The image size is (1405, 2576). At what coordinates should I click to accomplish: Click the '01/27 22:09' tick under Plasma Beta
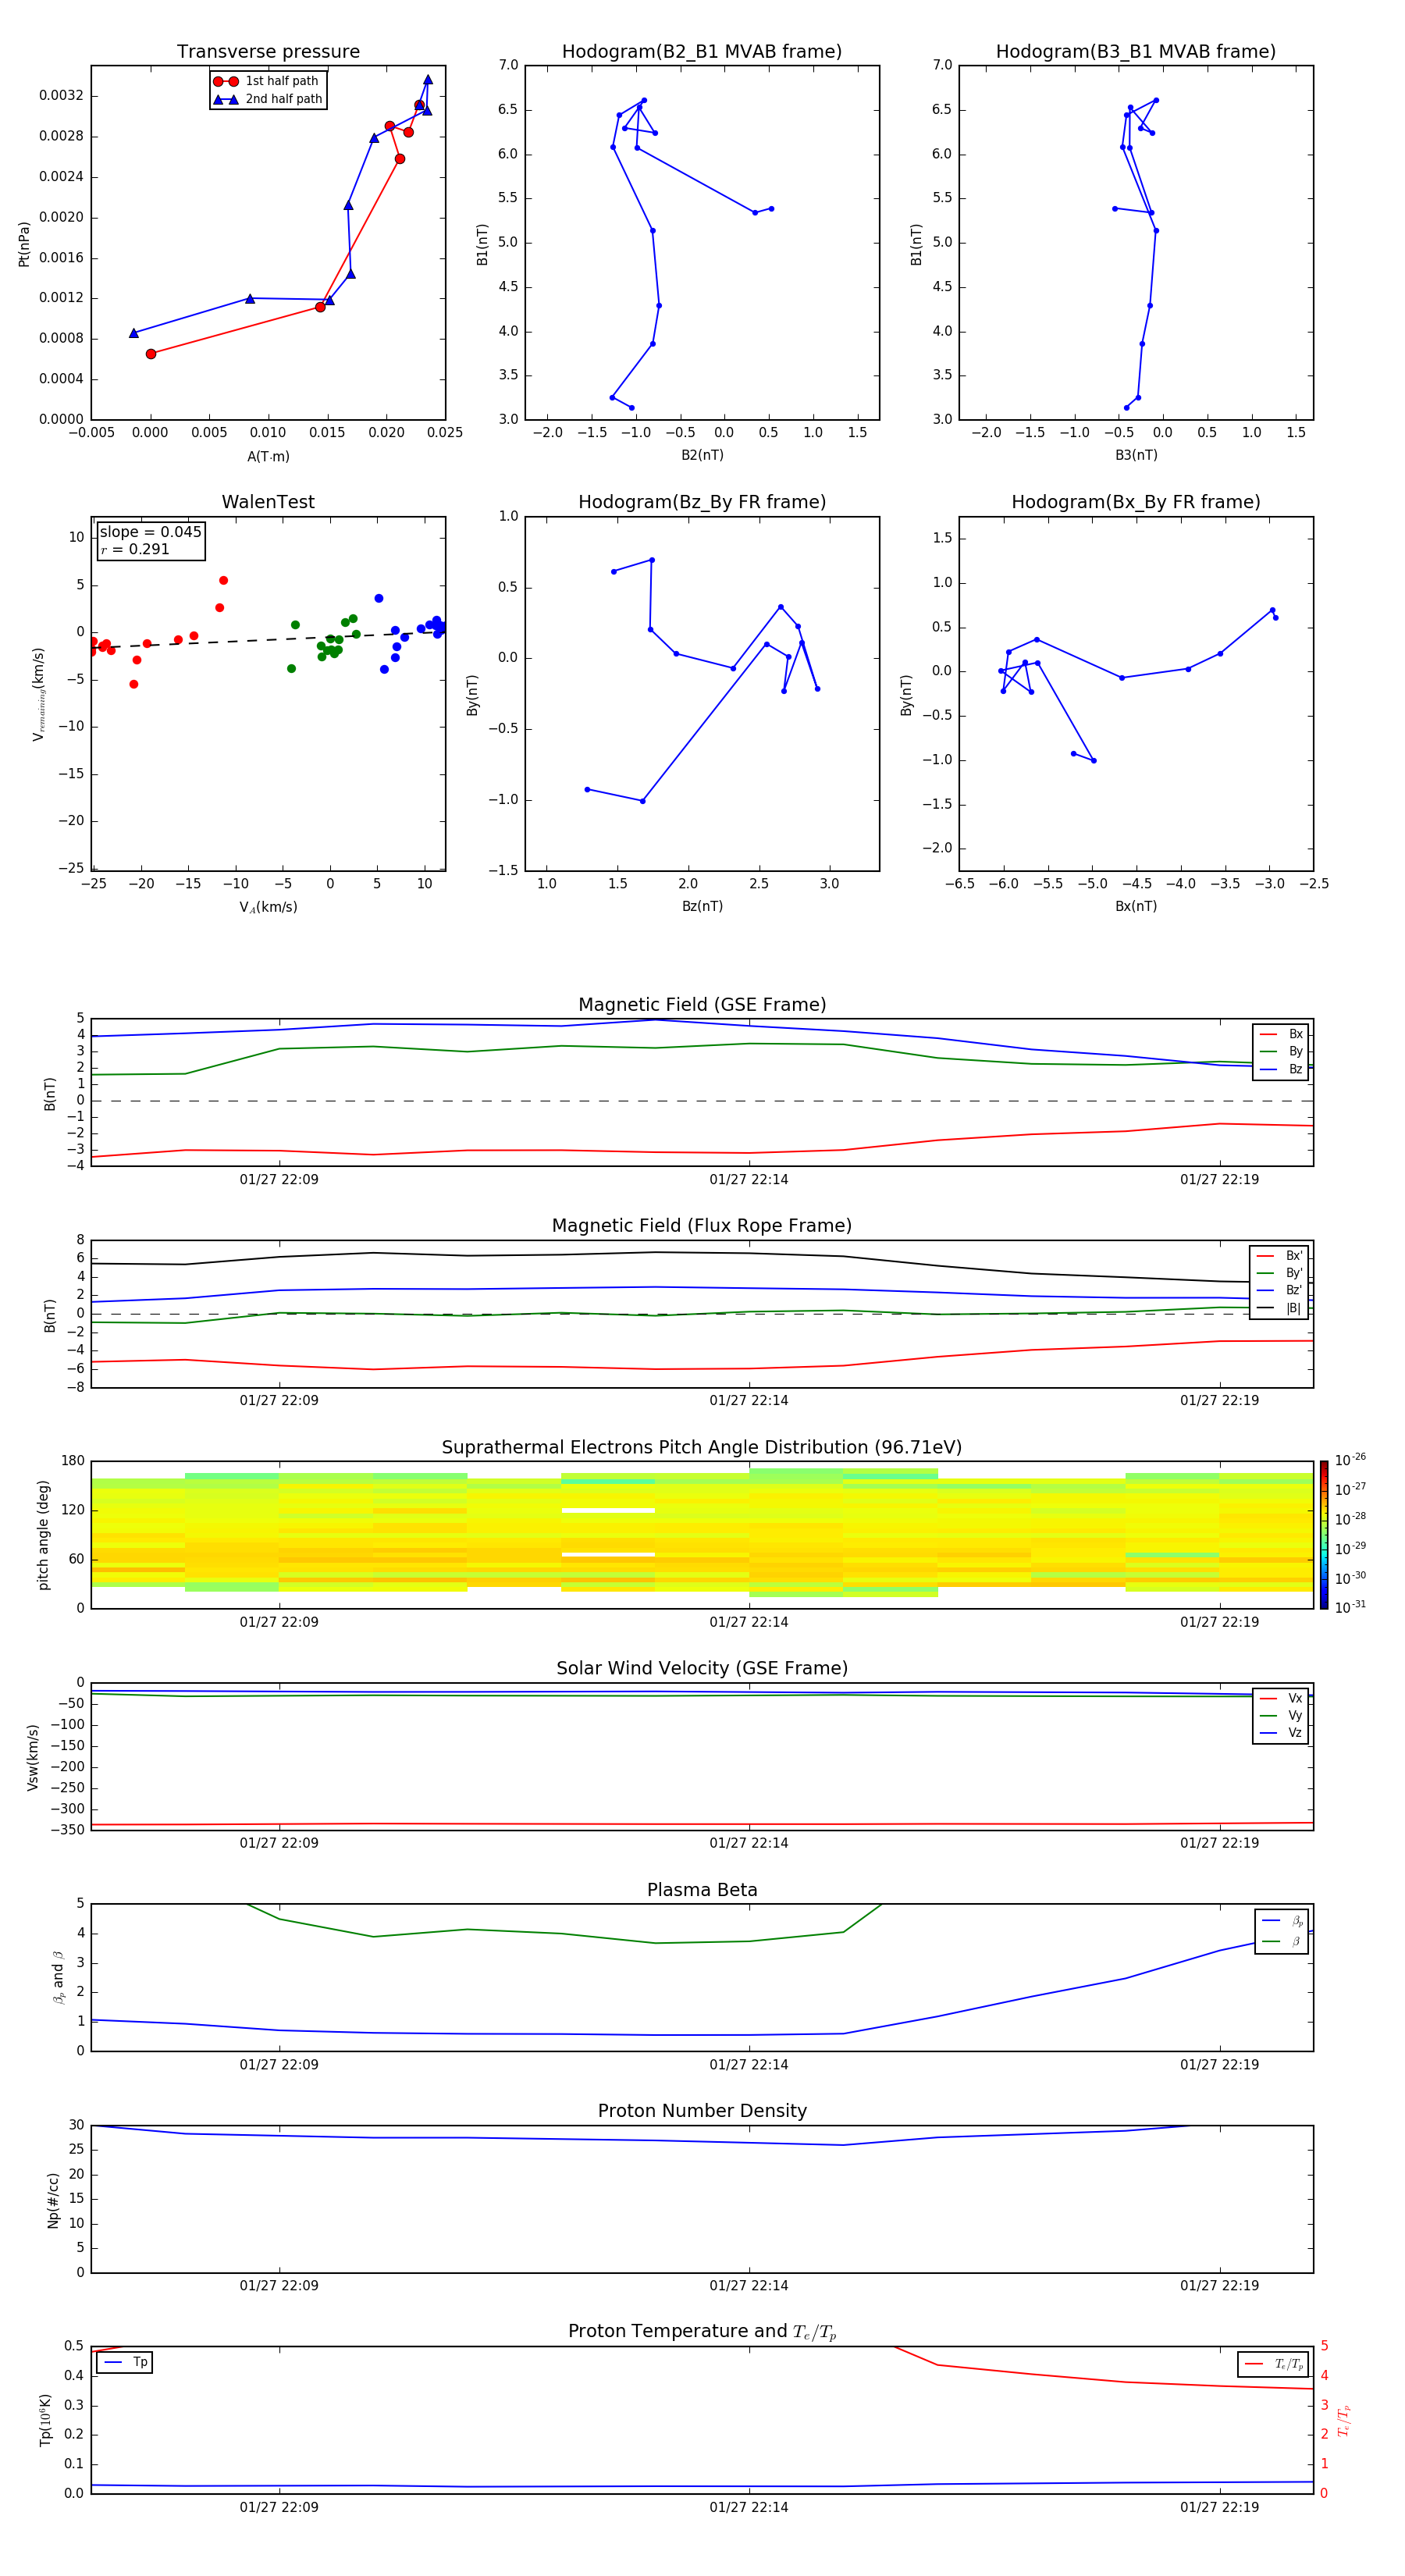pos(279,2065)
